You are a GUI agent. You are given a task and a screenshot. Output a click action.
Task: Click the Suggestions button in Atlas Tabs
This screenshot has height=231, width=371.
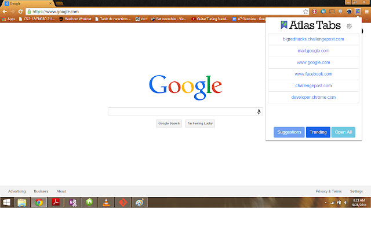point(289,132)
